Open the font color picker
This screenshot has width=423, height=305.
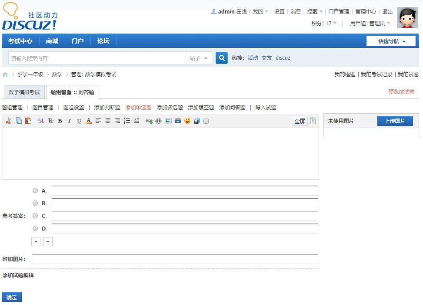tap(89, 121)
